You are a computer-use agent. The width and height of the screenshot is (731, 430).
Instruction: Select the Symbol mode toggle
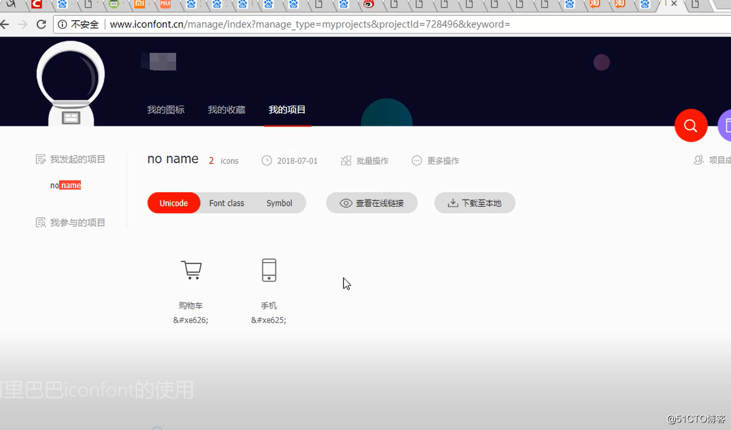pyautogui.click(x=279, y=203)
